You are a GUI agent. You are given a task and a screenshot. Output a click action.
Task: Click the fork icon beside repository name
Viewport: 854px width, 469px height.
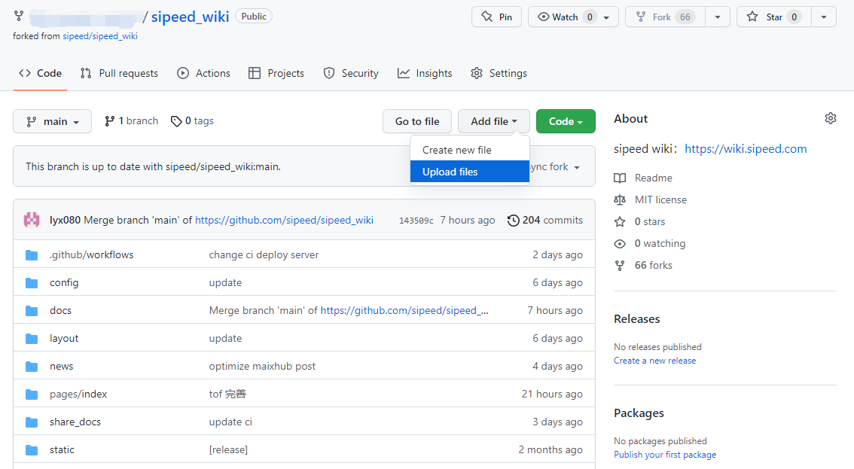point(19,16)
